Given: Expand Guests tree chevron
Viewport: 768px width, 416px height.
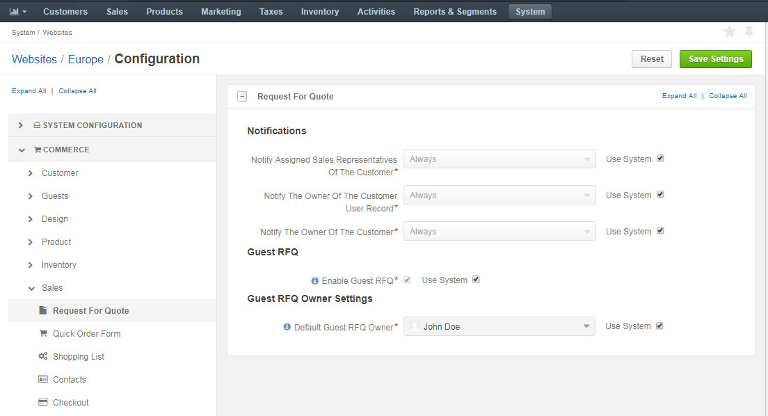Looking at the screenshot, I should [x=31, y=196].
